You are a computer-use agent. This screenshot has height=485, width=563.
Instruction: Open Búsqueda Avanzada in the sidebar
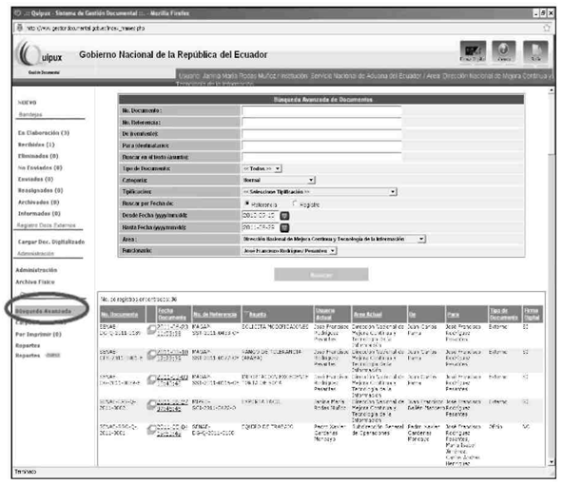point(43,311)
